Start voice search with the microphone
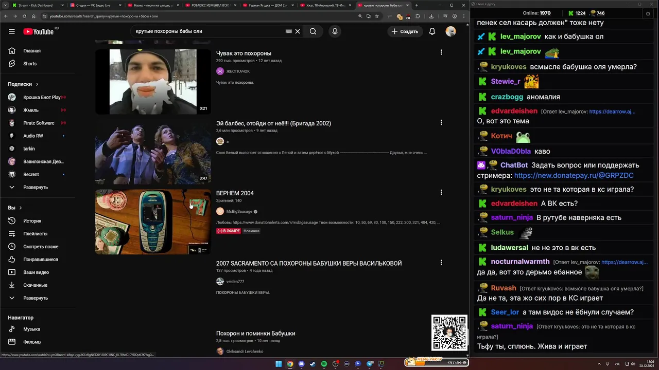The height and width of the screenshot is (370, 659). point(335,31)
